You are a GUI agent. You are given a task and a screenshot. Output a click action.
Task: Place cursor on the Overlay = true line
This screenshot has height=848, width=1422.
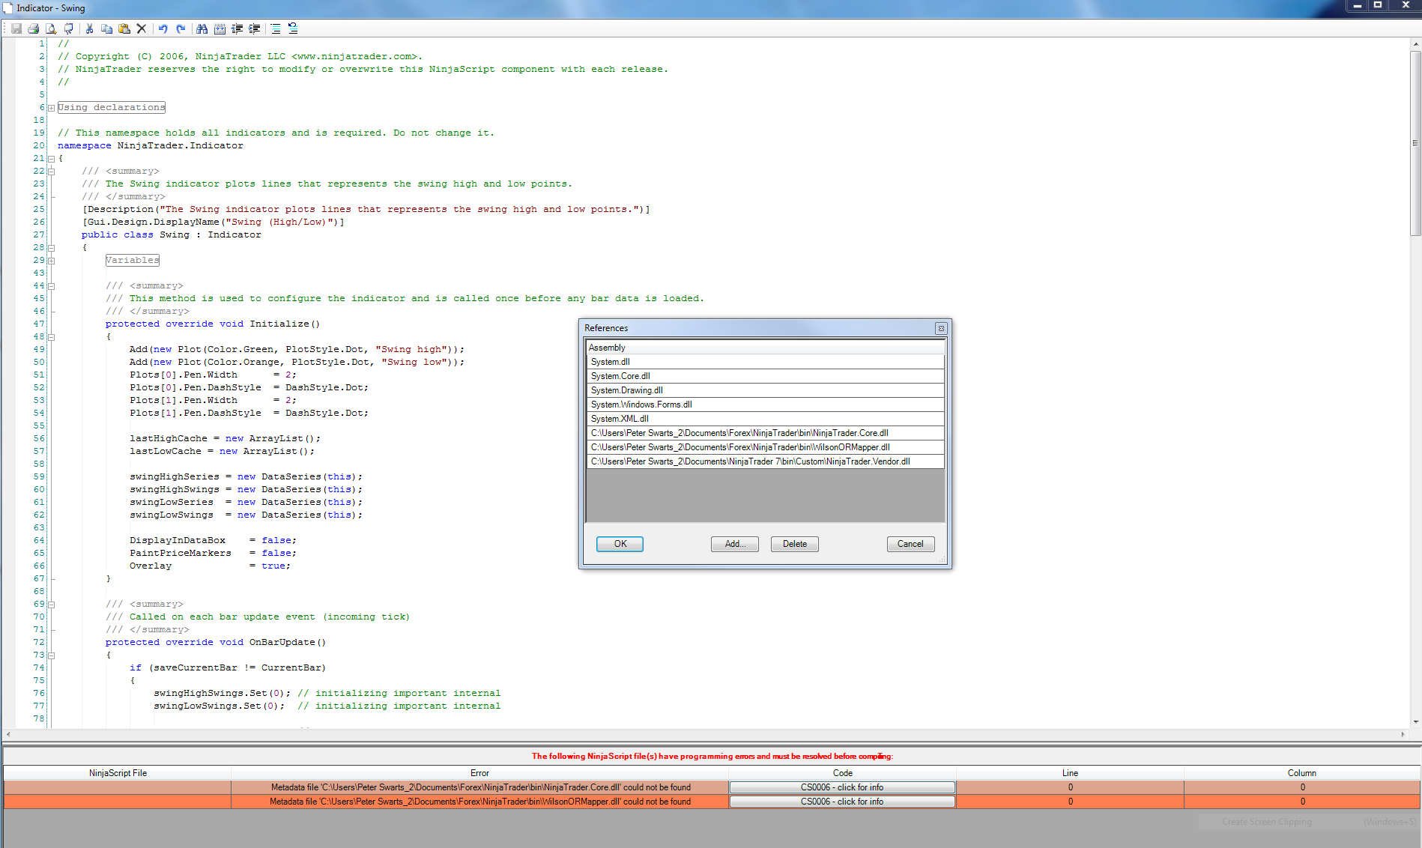210,566
